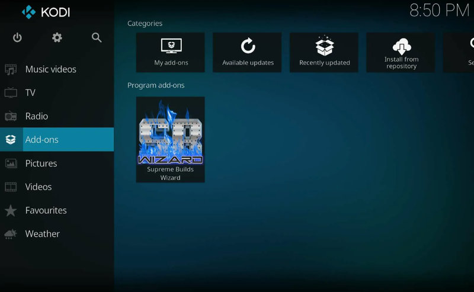This screenshot has width=474, height=292.
Task: Click the 8:50 PM clock
Action: click(x=439, y=11)
